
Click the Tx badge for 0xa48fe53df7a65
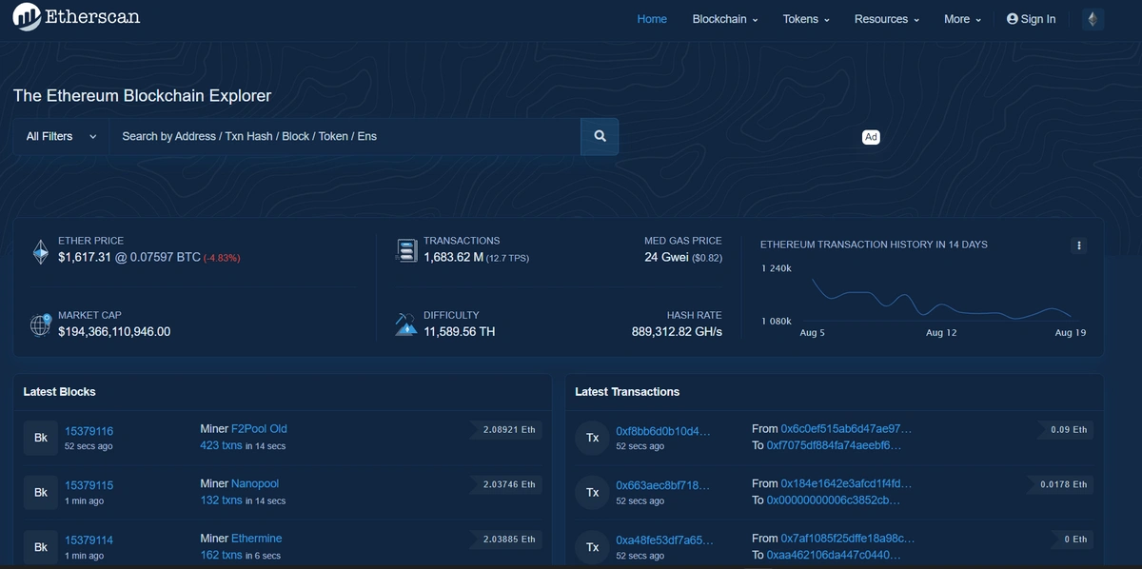click(592, 547)
